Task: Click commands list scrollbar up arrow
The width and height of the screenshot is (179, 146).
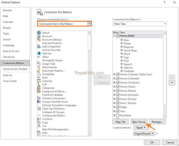Action: 89,33
